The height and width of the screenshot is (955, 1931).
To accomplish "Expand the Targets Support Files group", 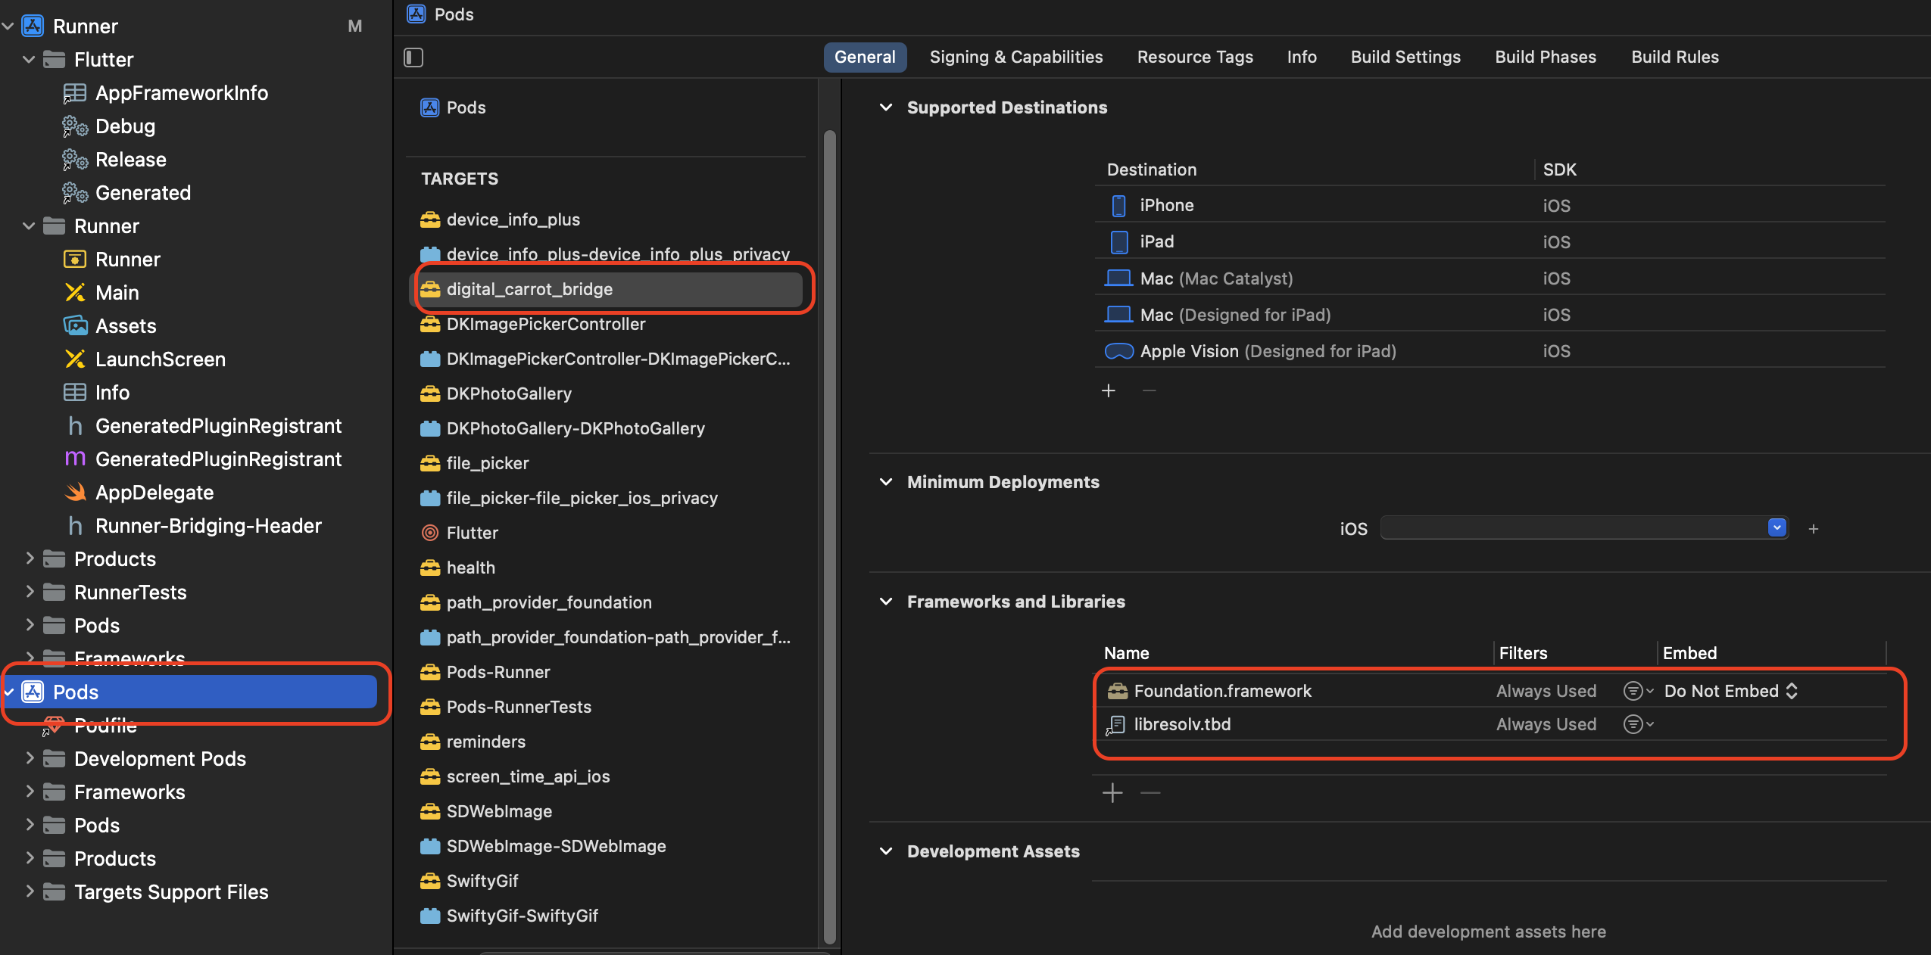I will 29,892.
